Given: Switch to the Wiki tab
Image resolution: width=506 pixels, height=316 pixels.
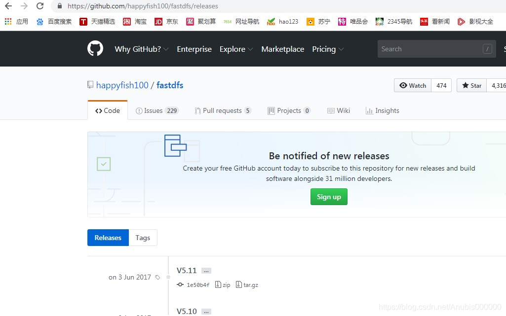Looking at the screenshot, I should coord(339,110).
